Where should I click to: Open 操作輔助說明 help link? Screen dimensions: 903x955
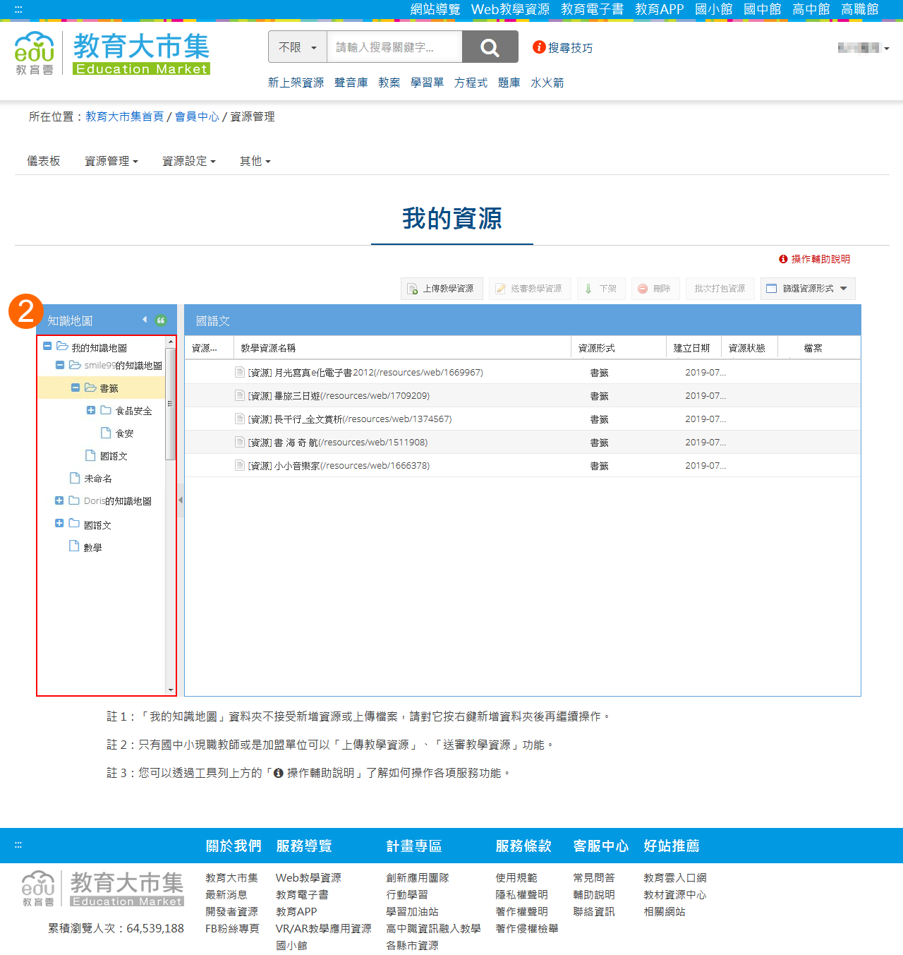tap(814, 259)
